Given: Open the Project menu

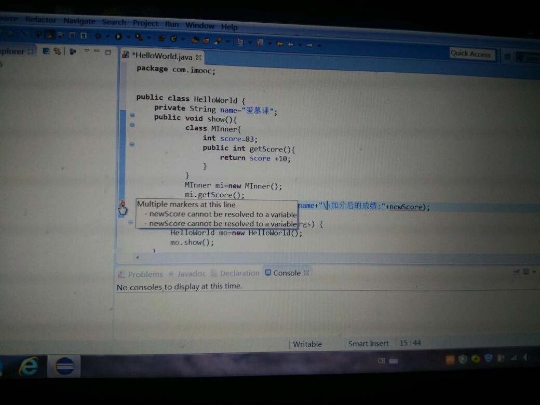Looking at the screenshot, I should [145, 23].
